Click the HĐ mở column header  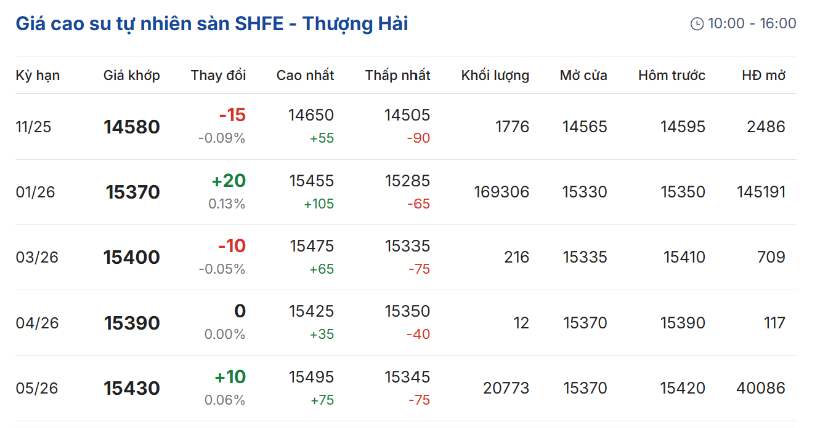point(763,75)
